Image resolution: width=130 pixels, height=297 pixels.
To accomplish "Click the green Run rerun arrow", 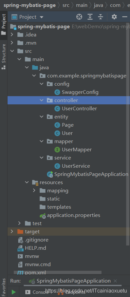I will 14,292.
